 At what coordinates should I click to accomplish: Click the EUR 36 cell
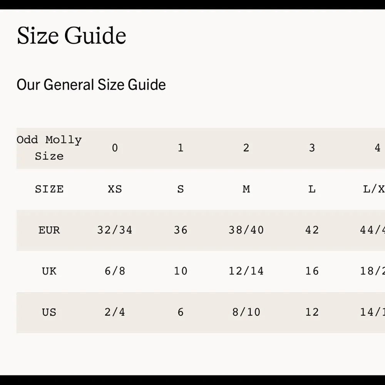pos(181,230)
